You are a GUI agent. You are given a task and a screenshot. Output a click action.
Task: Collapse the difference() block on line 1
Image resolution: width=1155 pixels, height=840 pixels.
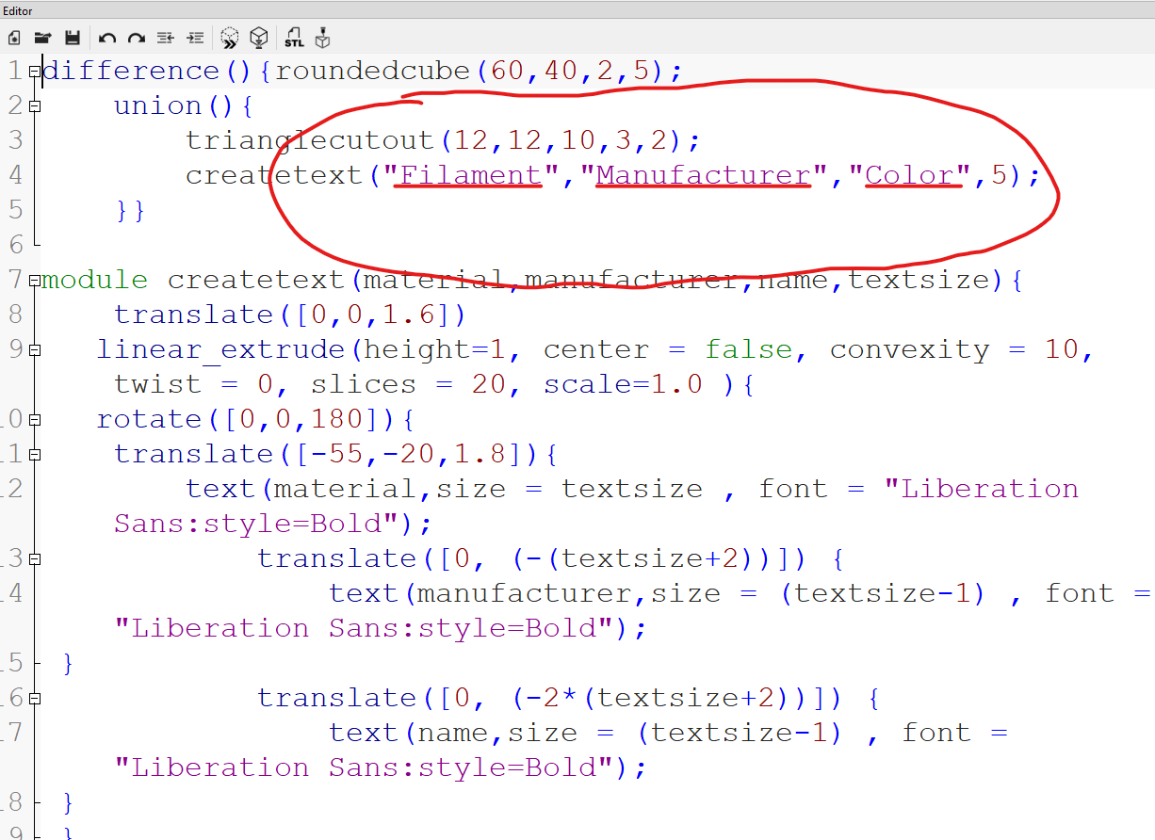pyautogui.click(x=35, y=71)
